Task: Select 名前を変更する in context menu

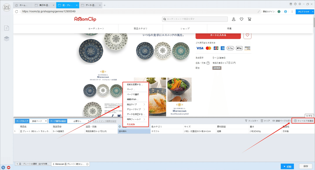Action: pos(135,85)
